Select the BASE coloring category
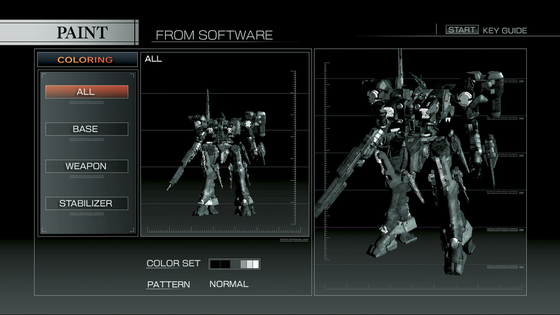The image size is (560, 315). pos(86,128)
